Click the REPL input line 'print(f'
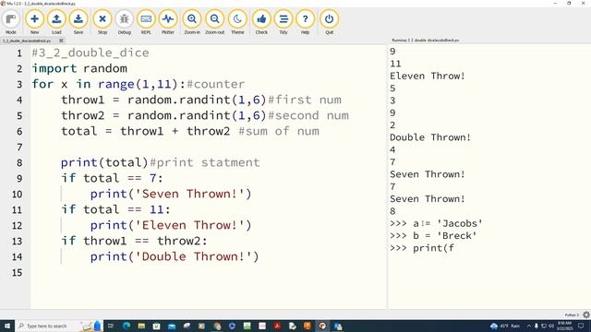Screen dimensions: 591x332 point(422,248)
